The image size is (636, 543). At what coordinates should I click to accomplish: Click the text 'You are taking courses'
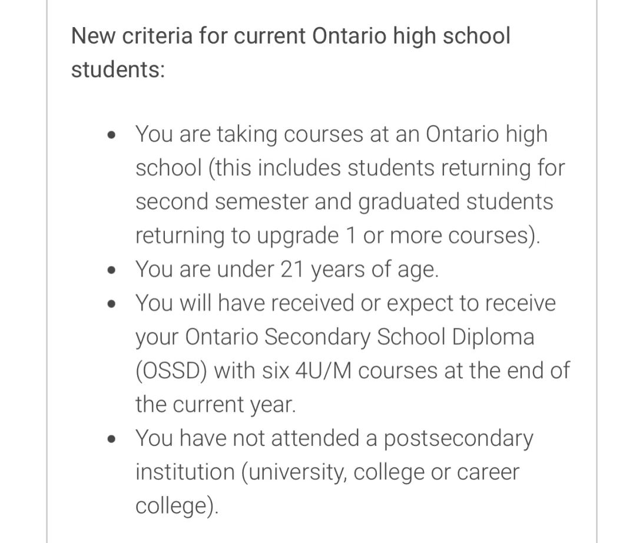(250, 134)
